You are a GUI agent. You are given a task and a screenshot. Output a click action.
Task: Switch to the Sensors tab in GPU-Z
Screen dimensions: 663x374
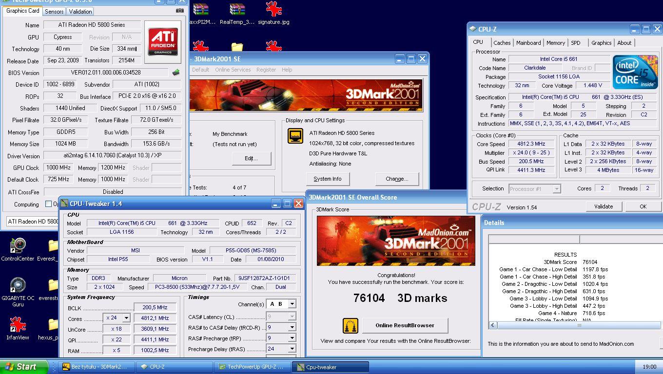54,11
